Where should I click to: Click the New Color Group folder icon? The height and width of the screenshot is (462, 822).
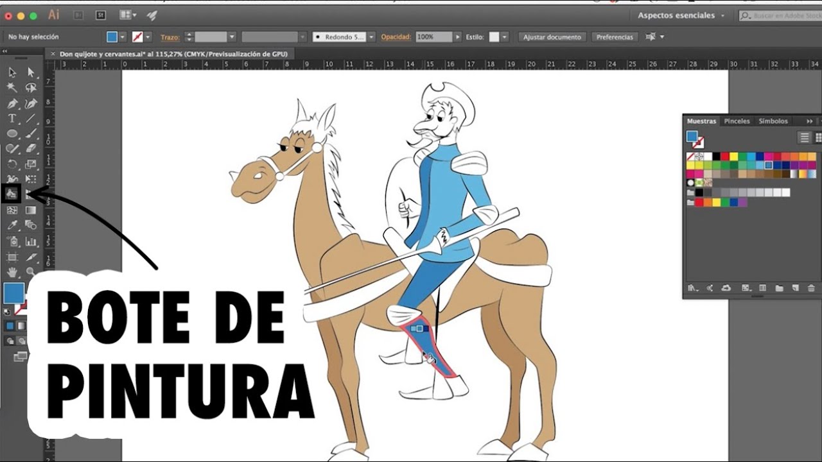[779, 288]
